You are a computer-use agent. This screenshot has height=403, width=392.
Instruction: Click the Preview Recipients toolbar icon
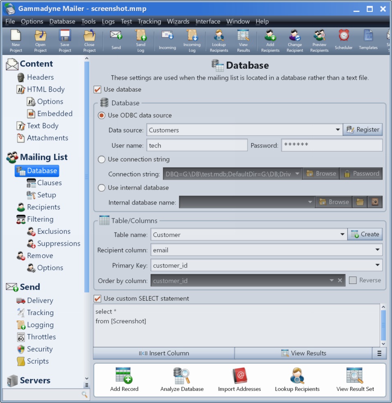pos(319,40)
